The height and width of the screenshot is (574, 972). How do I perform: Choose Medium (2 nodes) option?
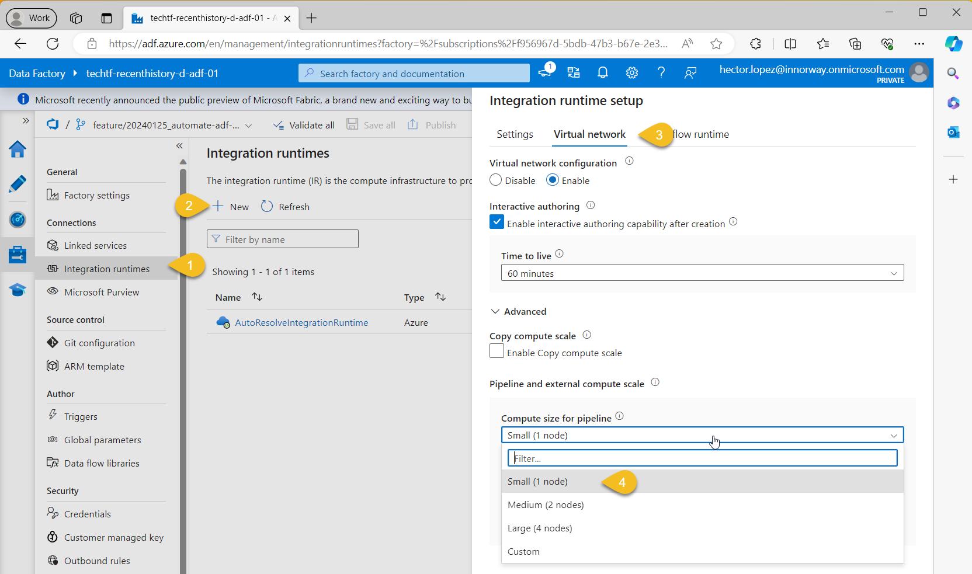point(702,505)
